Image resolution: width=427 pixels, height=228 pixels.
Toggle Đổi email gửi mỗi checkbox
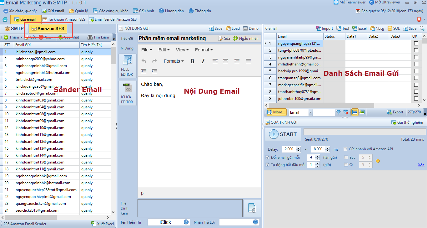267,158
